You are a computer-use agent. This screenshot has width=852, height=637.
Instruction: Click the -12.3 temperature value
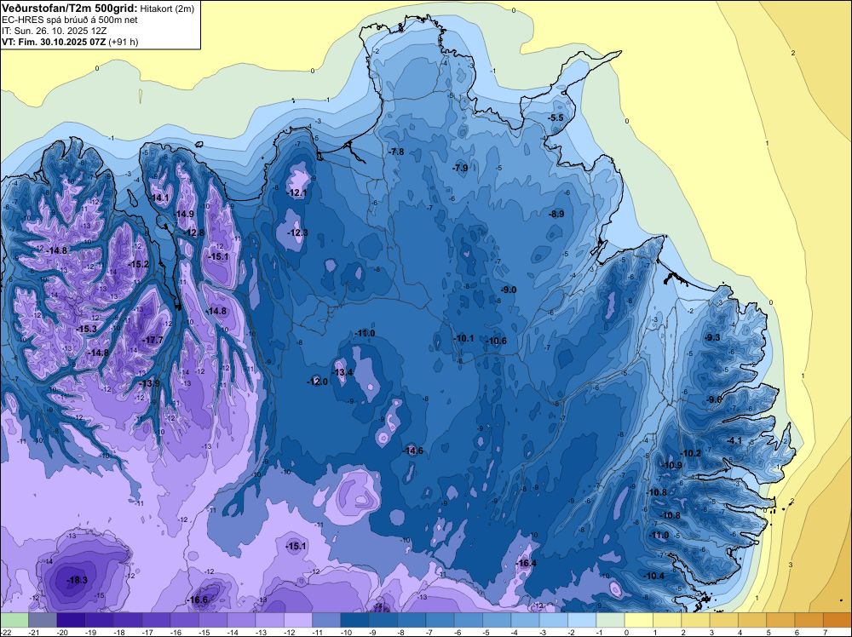[x=297, y=232]
